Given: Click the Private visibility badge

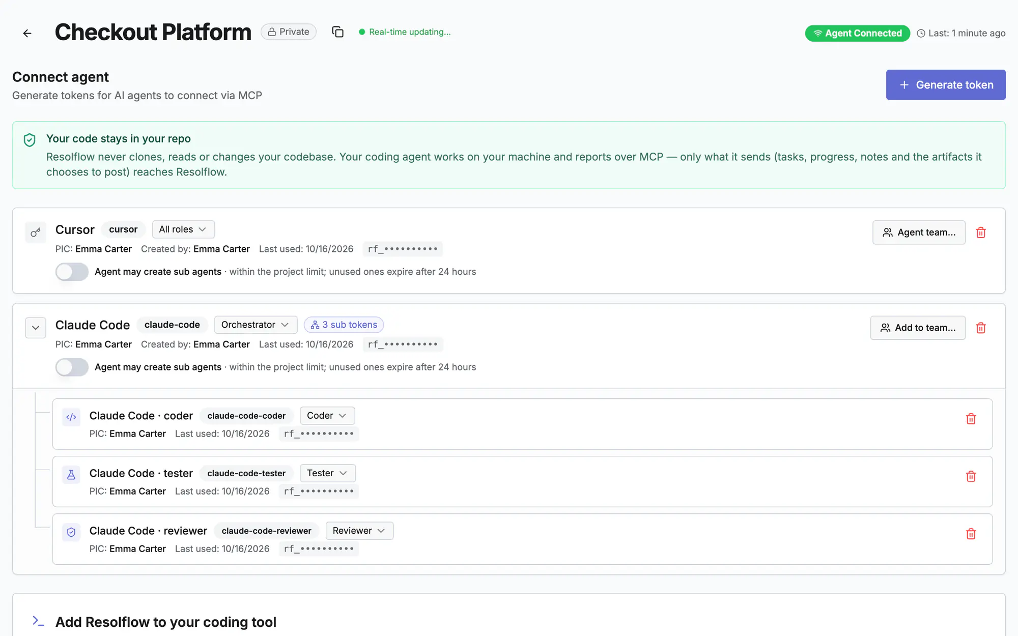Looking at the screenshot, I should [289, 32].
